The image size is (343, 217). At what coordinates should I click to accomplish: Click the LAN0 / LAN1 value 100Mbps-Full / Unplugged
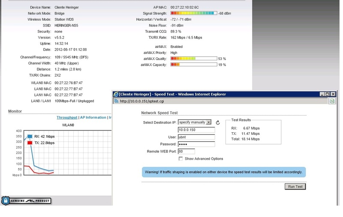coord(74,101)
